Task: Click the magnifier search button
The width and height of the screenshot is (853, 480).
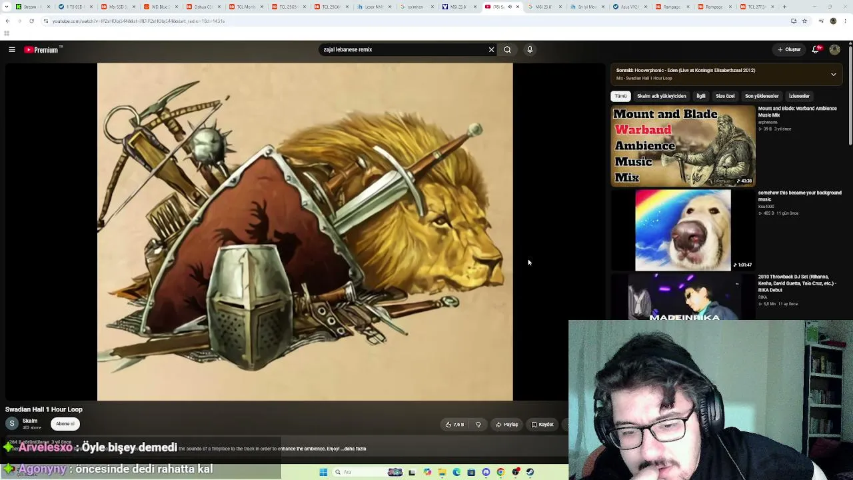Action: pyautogui.click(x=507, y=49)
